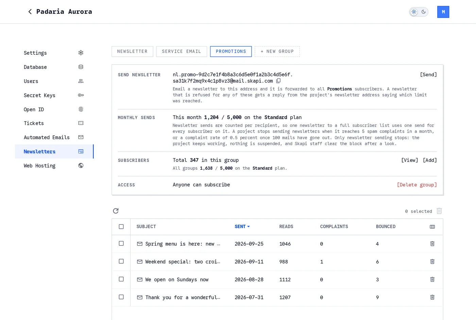The height and width of the screenshot is (320, 476).
Task: Select the Promotions tab
Action: click(x=231, y=51)
